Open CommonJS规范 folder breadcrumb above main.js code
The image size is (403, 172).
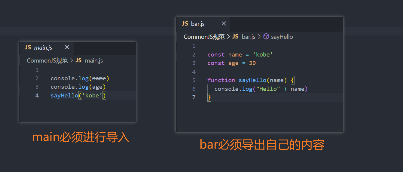[x=47, y=60]
